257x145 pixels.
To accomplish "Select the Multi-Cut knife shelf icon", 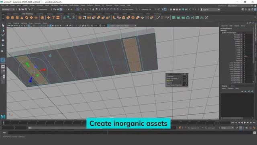I will tap(158, 18).
